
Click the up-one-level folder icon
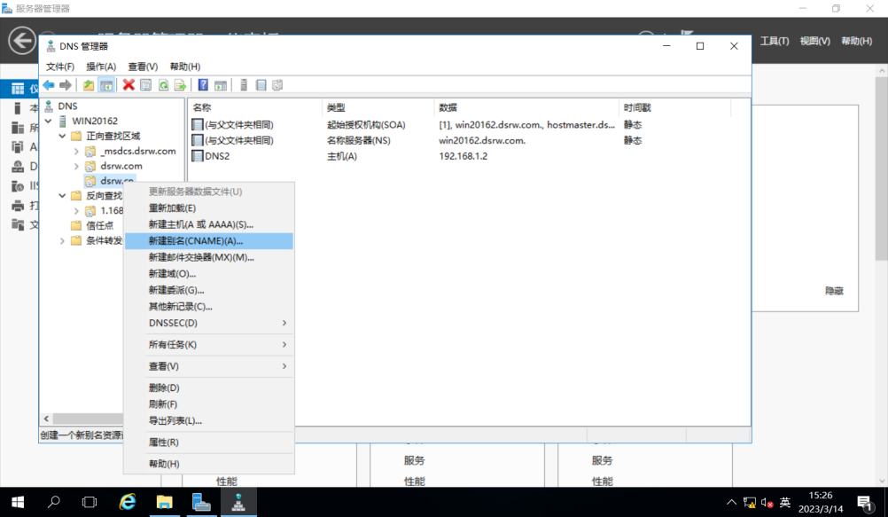(89, 85)
